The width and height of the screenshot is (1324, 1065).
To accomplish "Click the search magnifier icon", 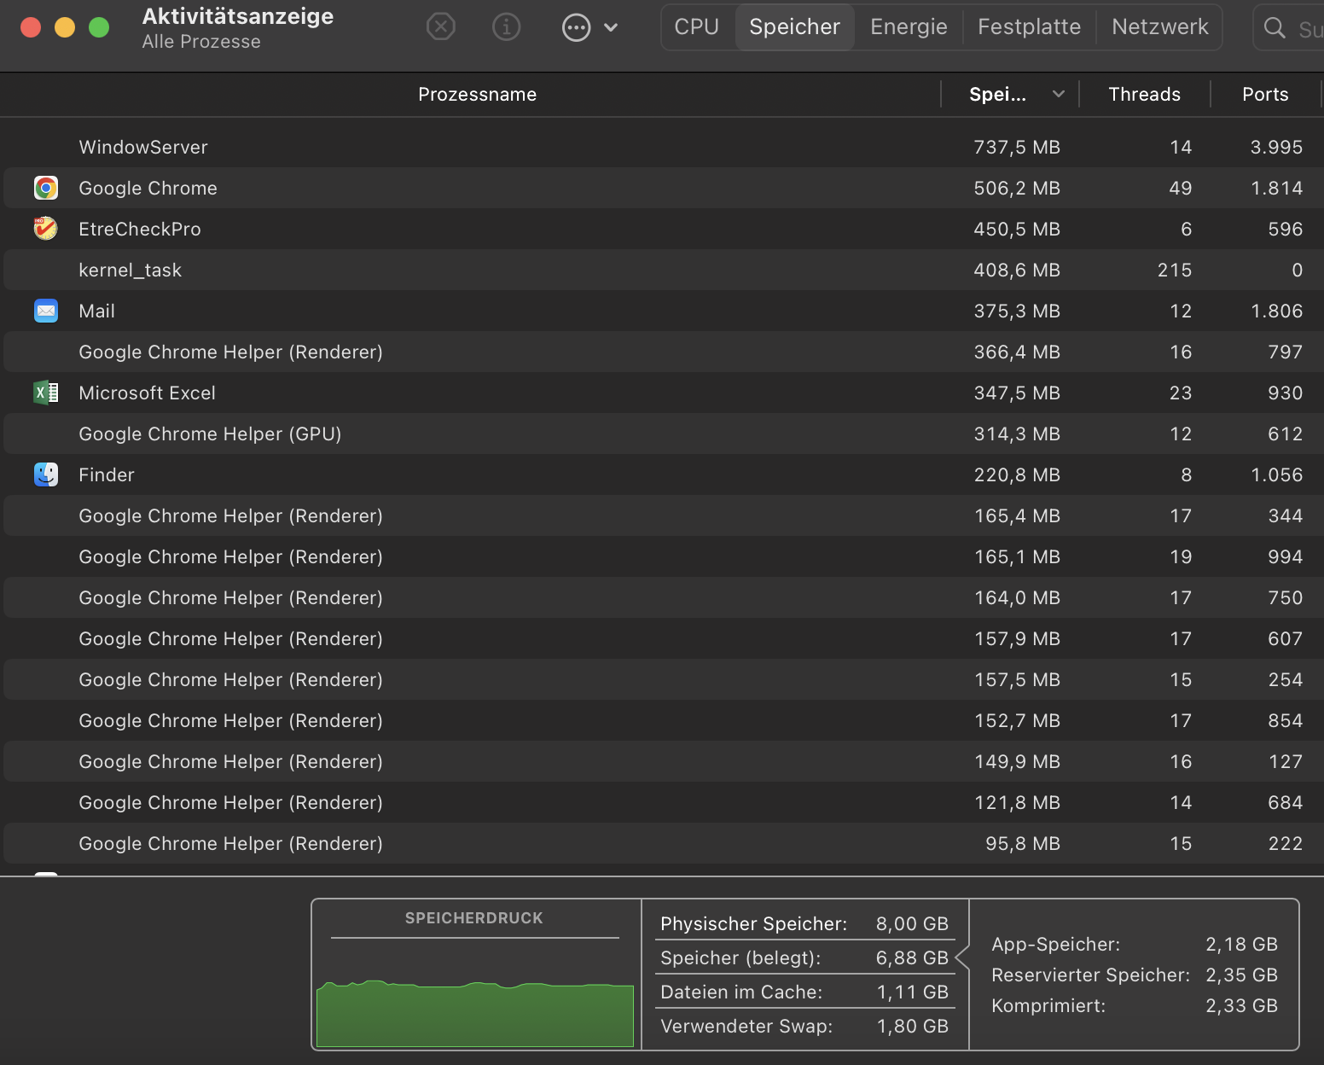I will (1274, 28).
